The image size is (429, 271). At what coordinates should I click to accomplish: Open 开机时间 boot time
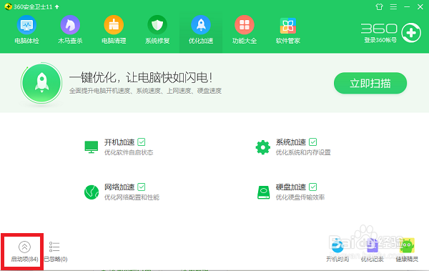[337, 250]
